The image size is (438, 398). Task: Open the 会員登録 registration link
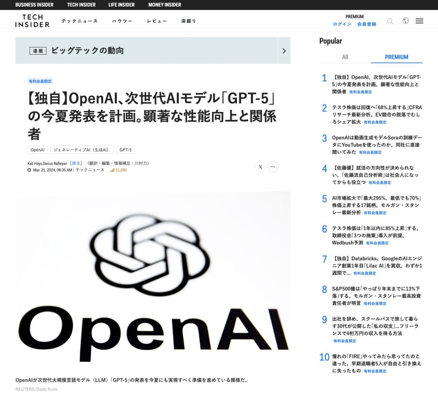tap(366, 24)
